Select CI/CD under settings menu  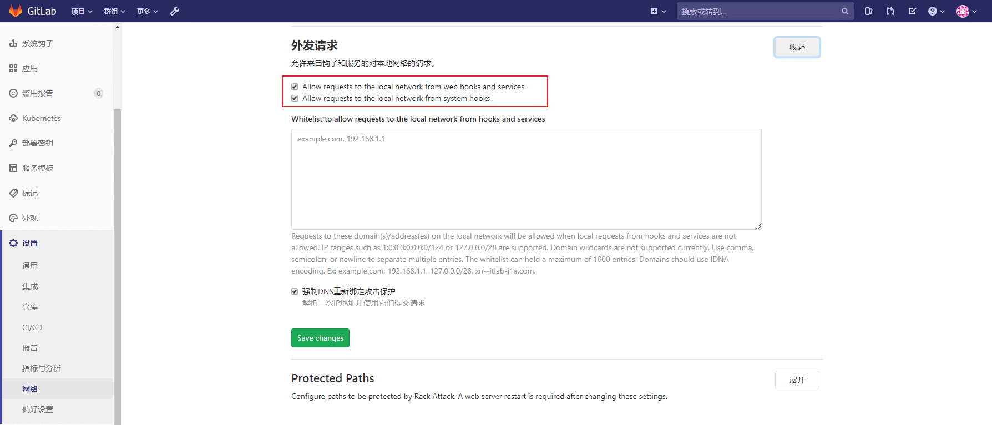(x=32, y=327)
